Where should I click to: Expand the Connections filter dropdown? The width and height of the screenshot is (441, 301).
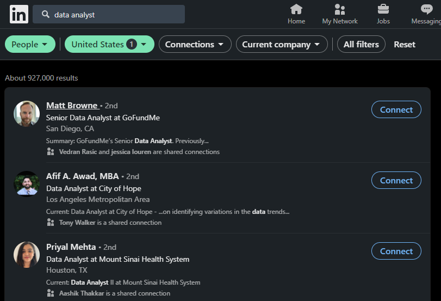click(x=195, y=44)
